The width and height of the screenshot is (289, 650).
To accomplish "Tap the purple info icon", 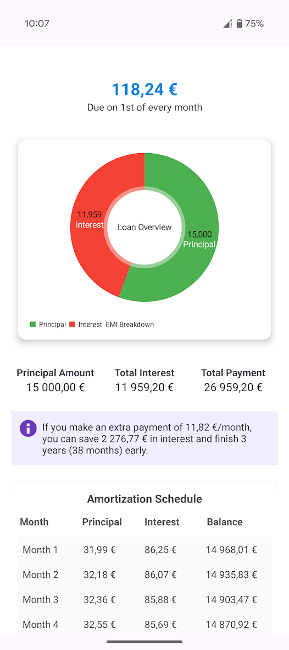I will (28, 428).
